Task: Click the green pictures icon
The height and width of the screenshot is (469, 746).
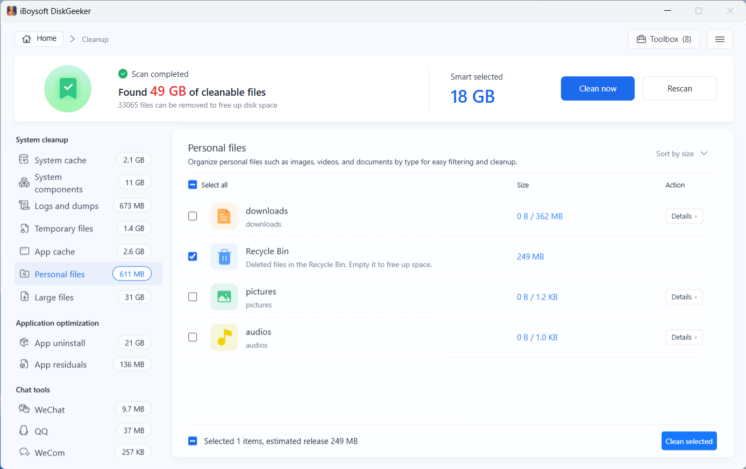Action: pos(224,297)
